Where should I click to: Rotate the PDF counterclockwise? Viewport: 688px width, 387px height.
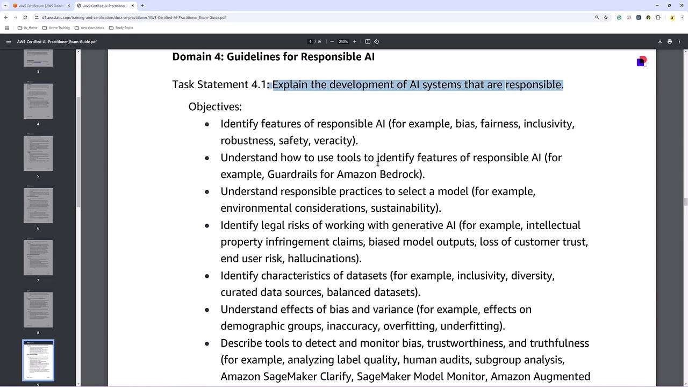click(376, 41)
